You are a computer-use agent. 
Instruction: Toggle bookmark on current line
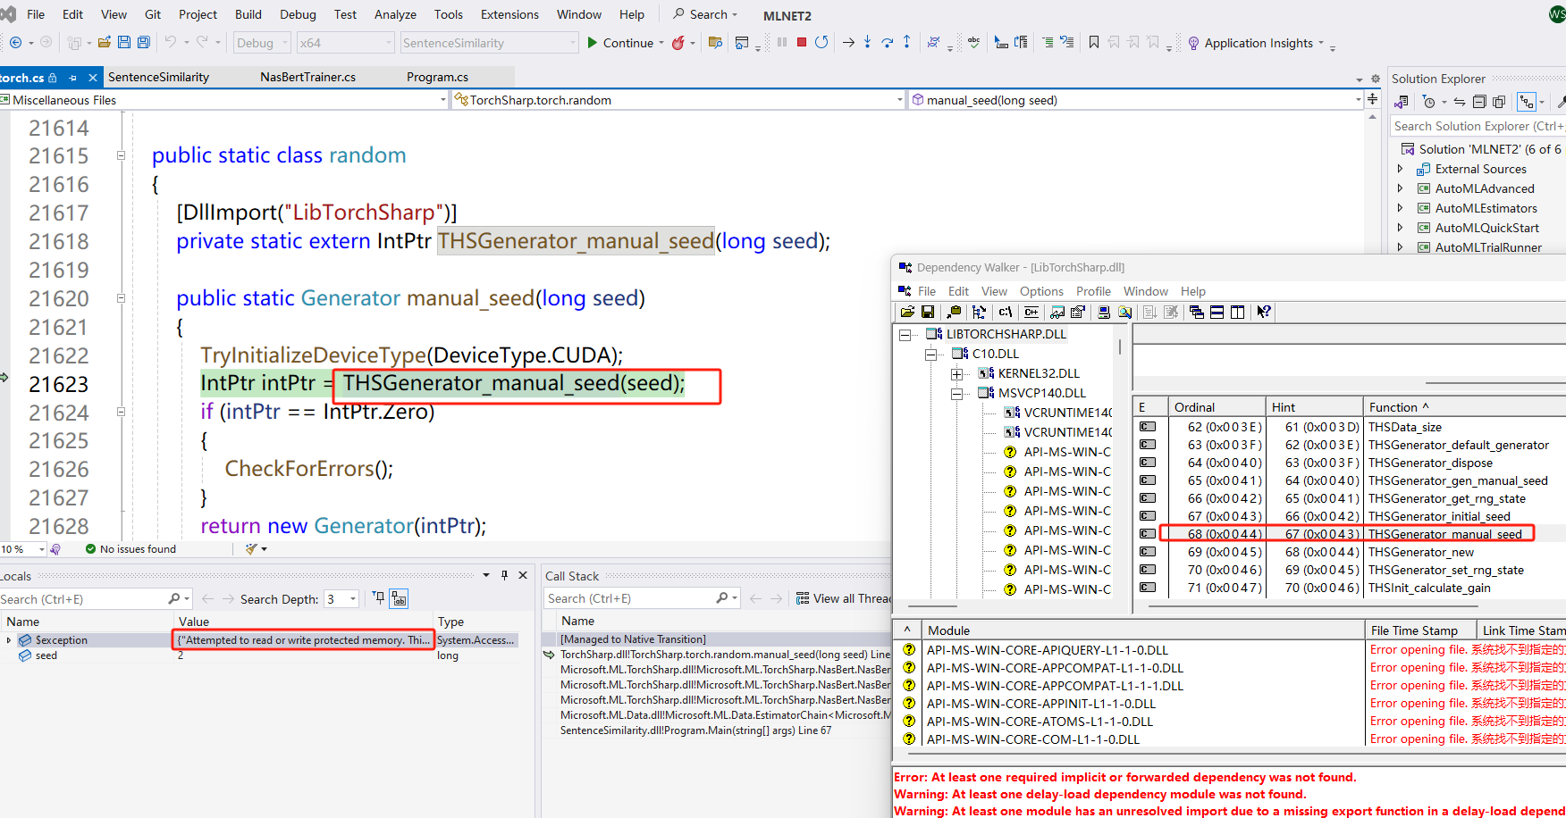[1093, 42]
